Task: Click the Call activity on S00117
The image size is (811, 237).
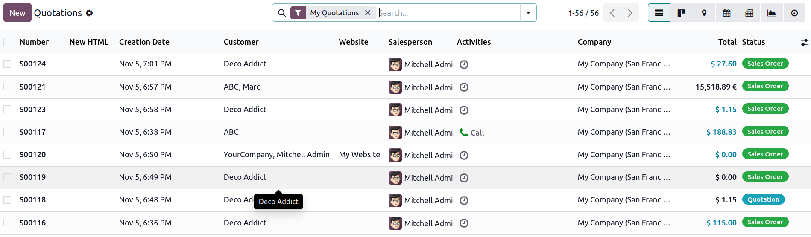Action: click(472, 133)
